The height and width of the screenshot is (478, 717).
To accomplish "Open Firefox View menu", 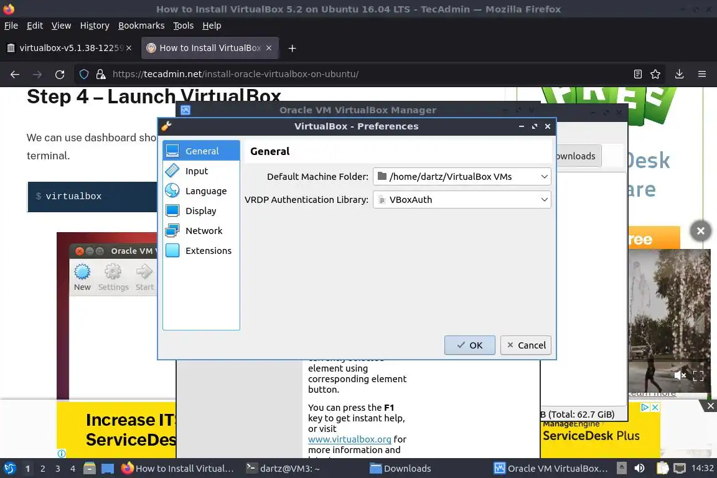I will (x=61, y=26).
